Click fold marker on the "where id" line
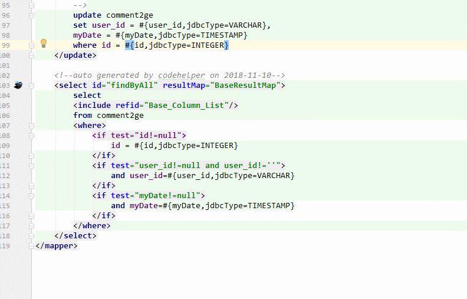The height and width of the screenshot is (299, 467). pos(31,45)
